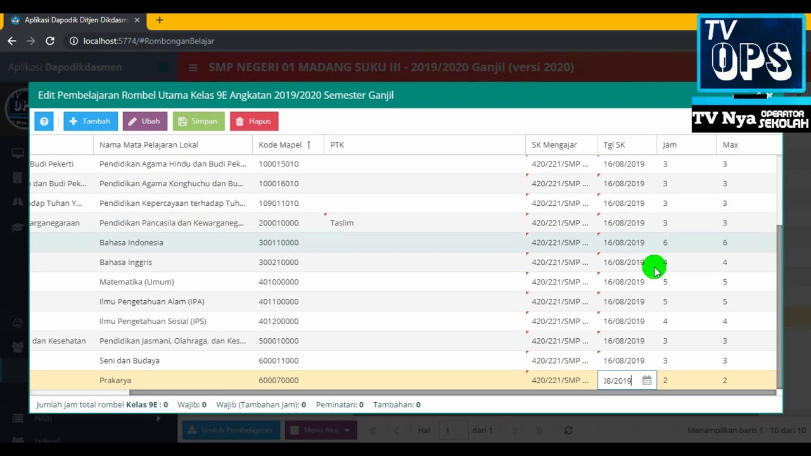Select the Matematika (Umum) row
This screenshot has width=811, height=456.
(x=403, y=282)
